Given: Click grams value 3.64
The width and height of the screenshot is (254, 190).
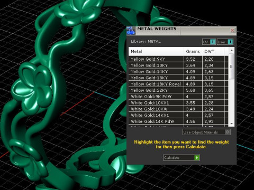Looking at the screenshot, I should coord(190,65).
